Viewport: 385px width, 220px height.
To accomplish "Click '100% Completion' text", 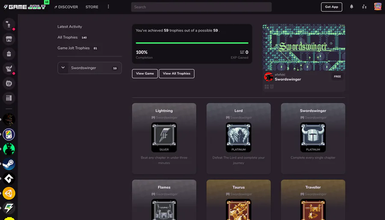I will click(x=144, y=54).
